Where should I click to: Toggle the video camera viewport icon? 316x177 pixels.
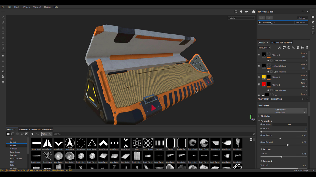click(x=247, y=12)
